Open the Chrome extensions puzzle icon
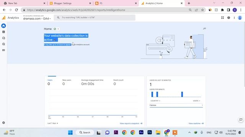The height and width of the screenshot is (137, 245). pyautogui.click(x=222, y=10)
